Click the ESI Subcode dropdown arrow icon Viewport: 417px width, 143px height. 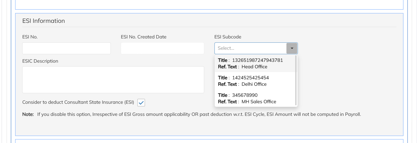[292, 48]
